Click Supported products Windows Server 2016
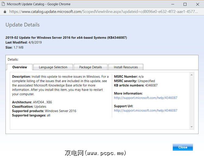The image size is (204, 160). pyautogui.click(x=44, y=111)
